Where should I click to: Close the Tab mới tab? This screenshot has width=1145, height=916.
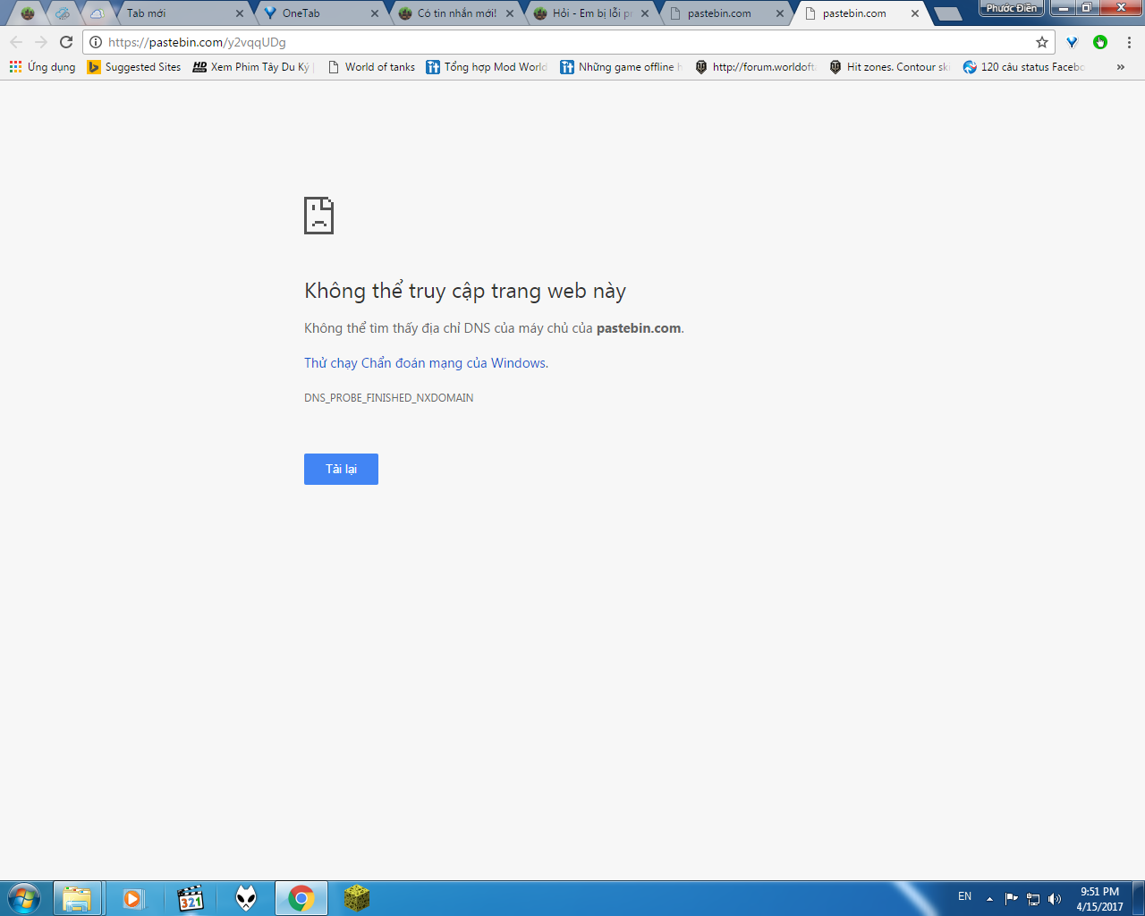[x=240, y=13]
